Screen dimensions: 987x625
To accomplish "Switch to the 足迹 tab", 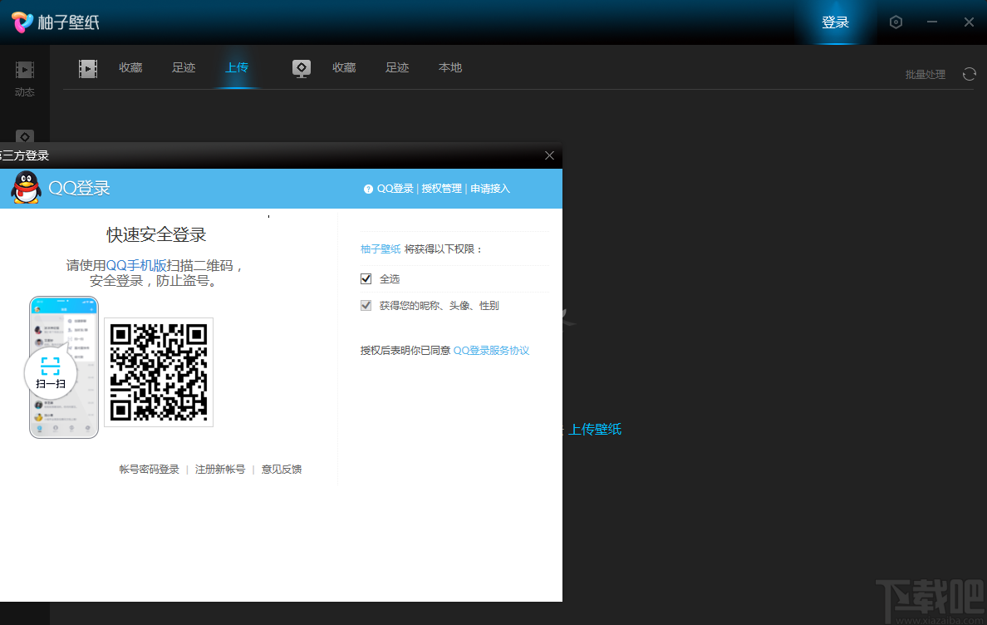I will coord(184,67).
